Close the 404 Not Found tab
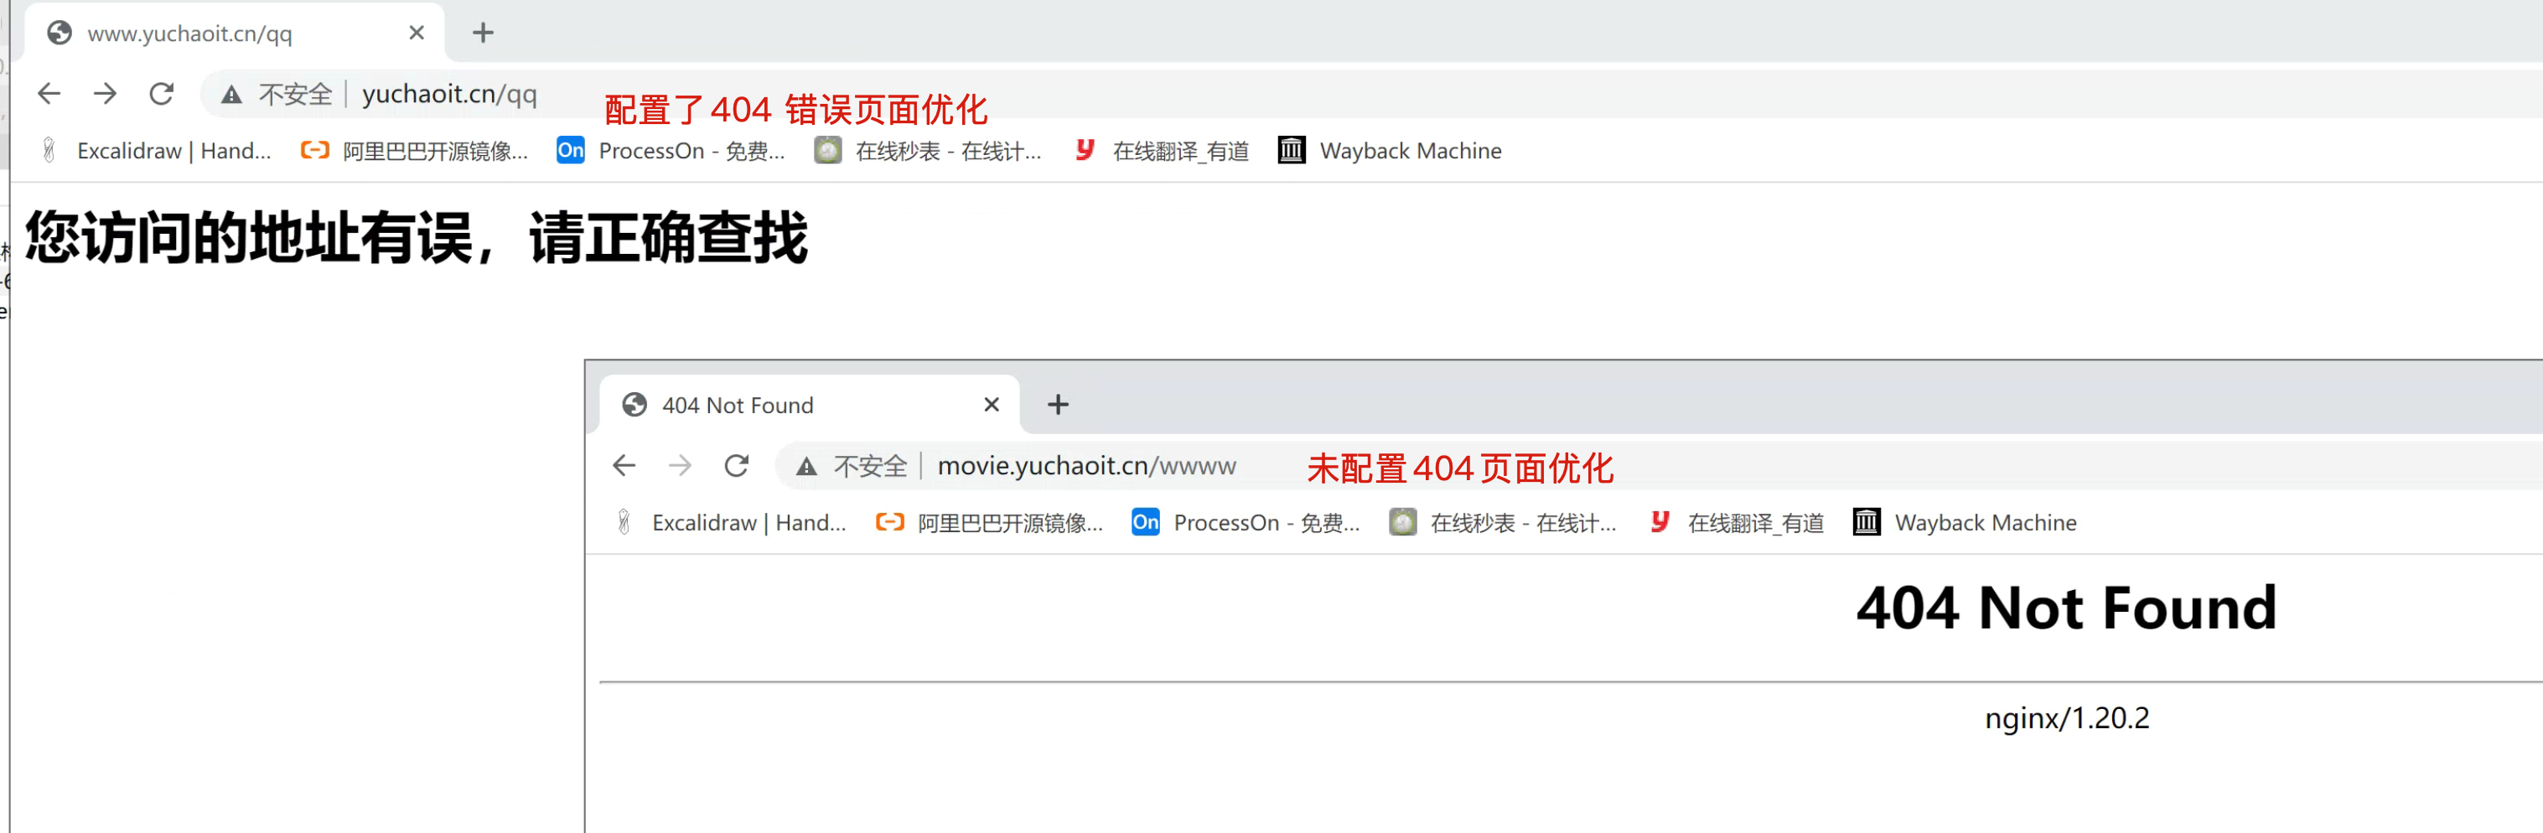This screenshot has height=833, width=2543. (992, 405)
